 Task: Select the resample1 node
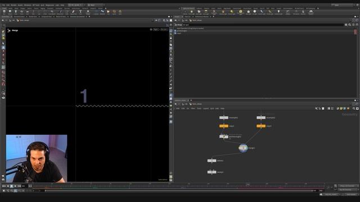click(224, 118)
